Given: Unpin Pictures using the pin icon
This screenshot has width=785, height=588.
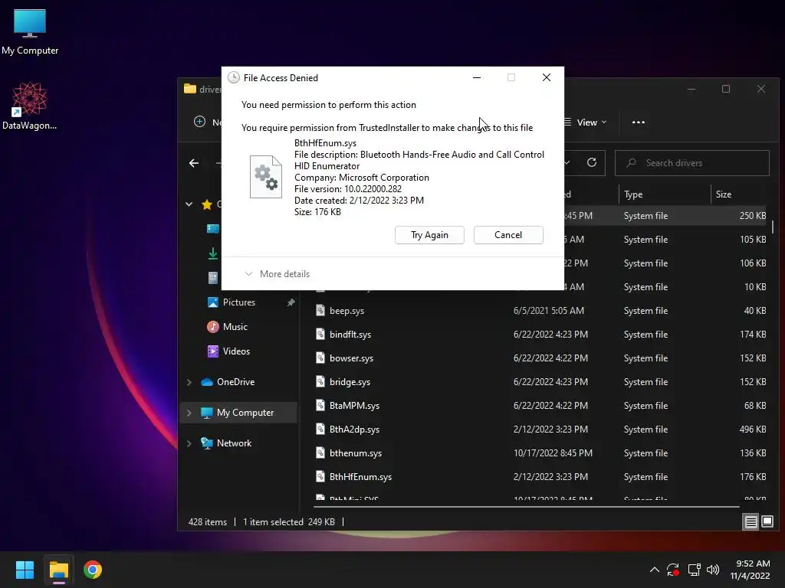Looking at the screenshot, I should 291,302.
